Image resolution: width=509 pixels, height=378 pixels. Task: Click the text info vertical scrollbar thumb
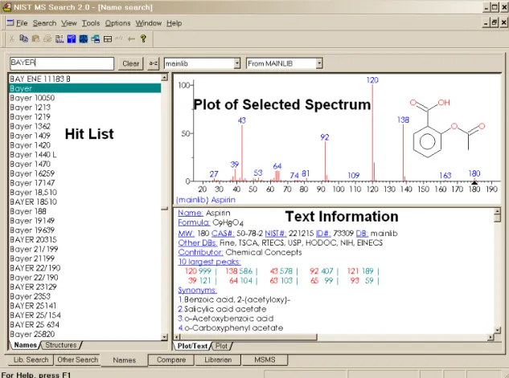[497, 218]
